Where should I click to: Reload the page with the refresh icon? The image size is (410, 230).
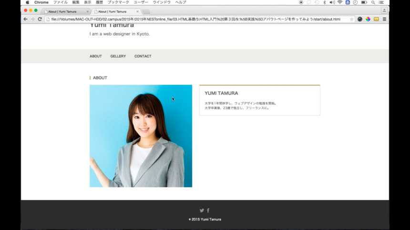pos(40,19)
